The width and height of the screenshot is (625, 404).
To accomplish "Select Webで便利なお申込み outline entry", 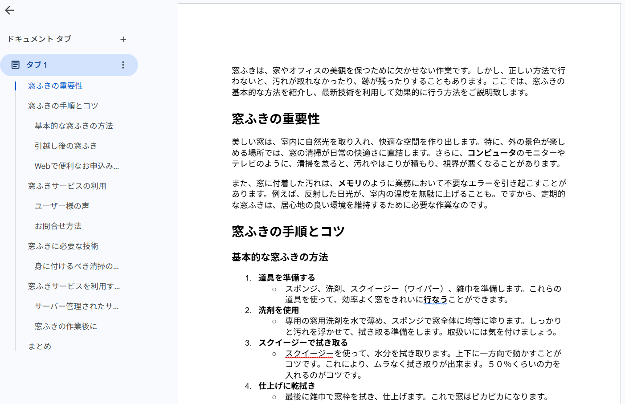I will click(77, 166).
